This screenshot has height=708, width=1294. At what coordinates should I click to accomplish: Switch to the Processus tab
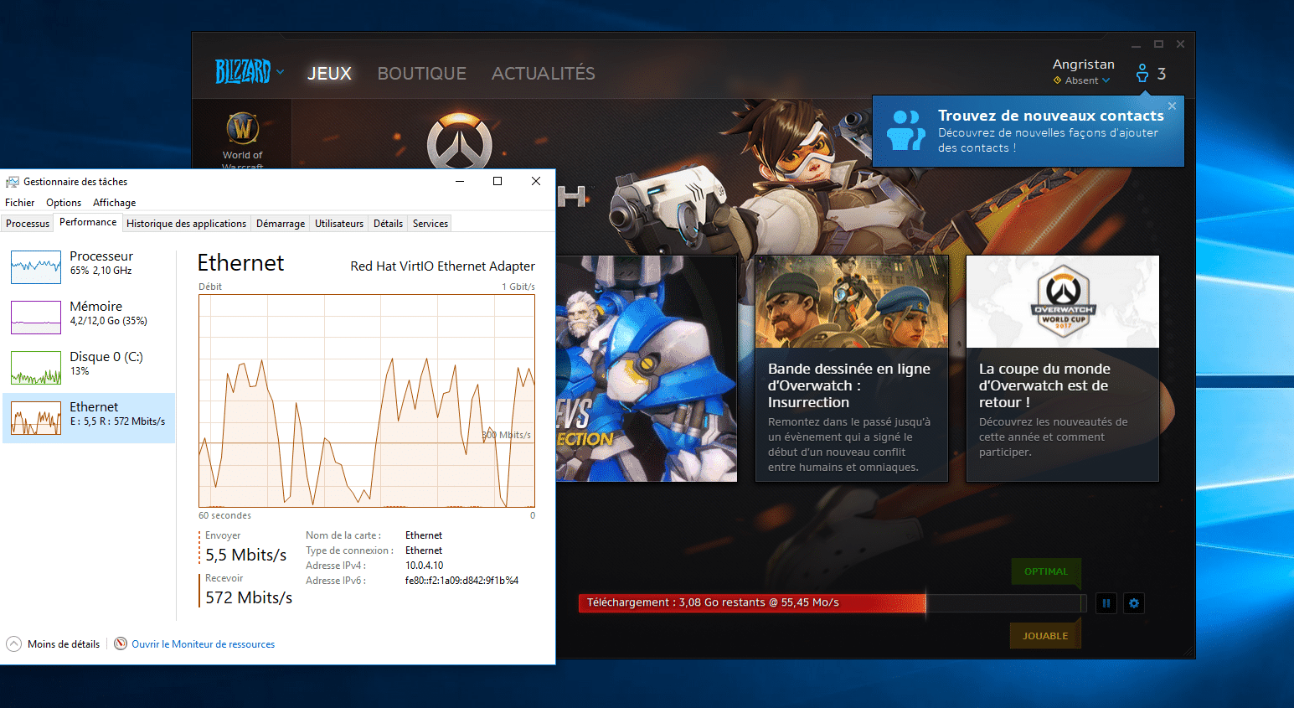(x=28, y=224)
